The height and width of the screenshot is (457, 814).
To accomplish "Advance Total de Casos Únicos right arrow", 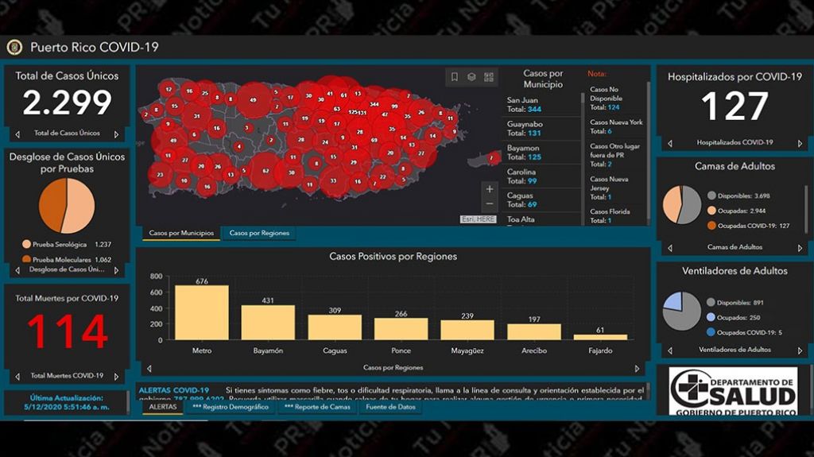I will pyautogui.click(x=117, y=134).
